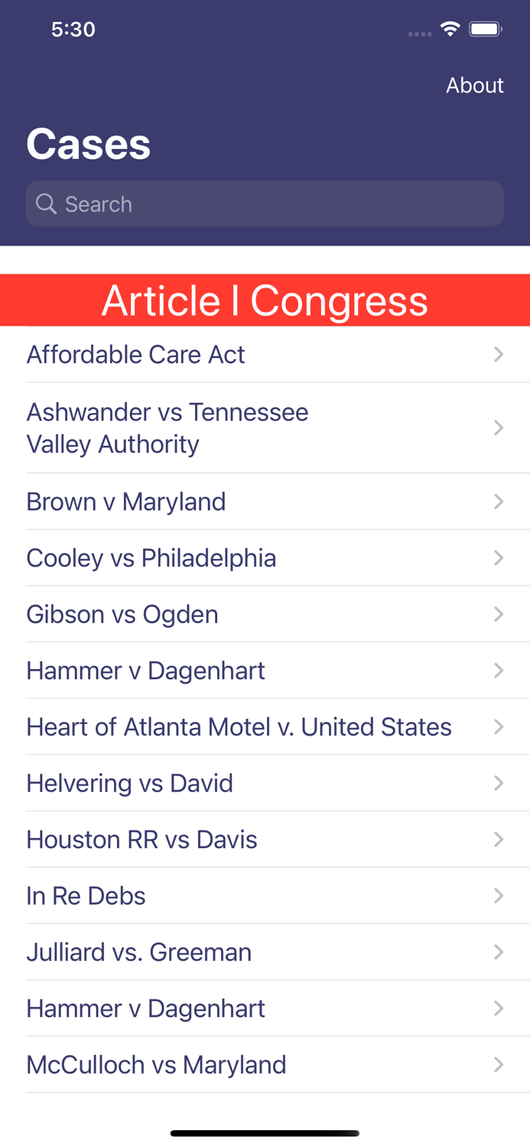Tap the home indicator bar

click(265, 1133)
